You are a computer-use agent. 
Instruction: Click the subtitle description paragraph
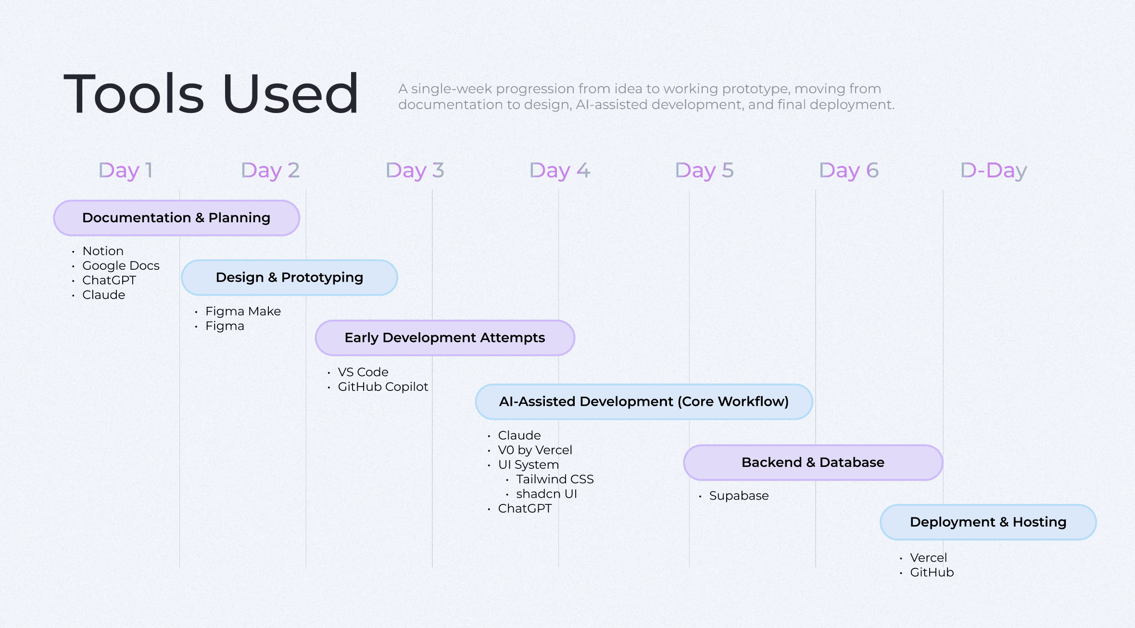pyautogui.click(x=646, y=97)
